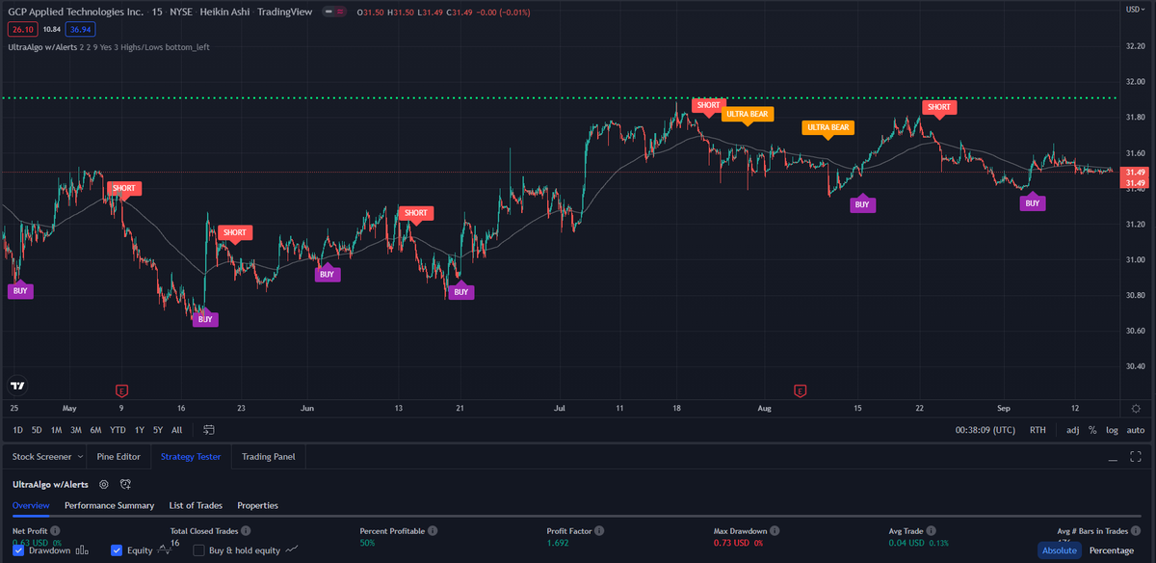Click the BUY label near Aug 15
Image resolution: width=1156 pixels, height=563 pixels.
tap(862, 203)
